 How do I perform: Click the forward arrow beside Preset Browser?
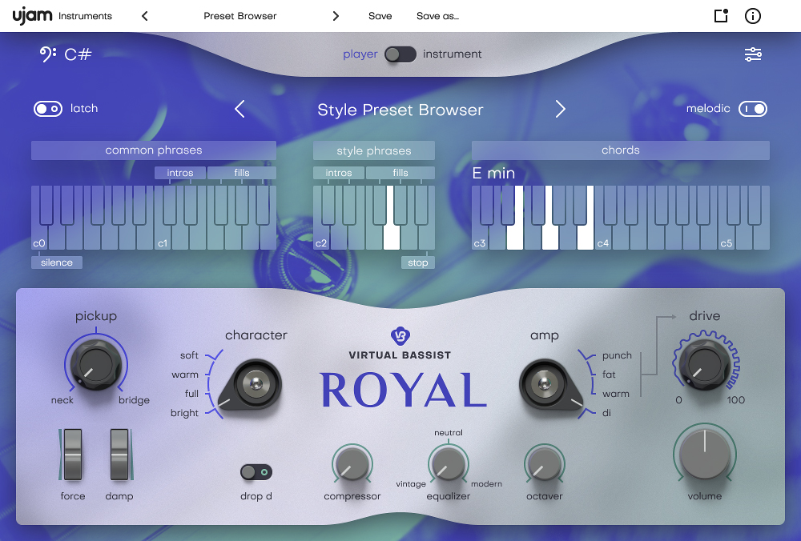tap(336, 15)
